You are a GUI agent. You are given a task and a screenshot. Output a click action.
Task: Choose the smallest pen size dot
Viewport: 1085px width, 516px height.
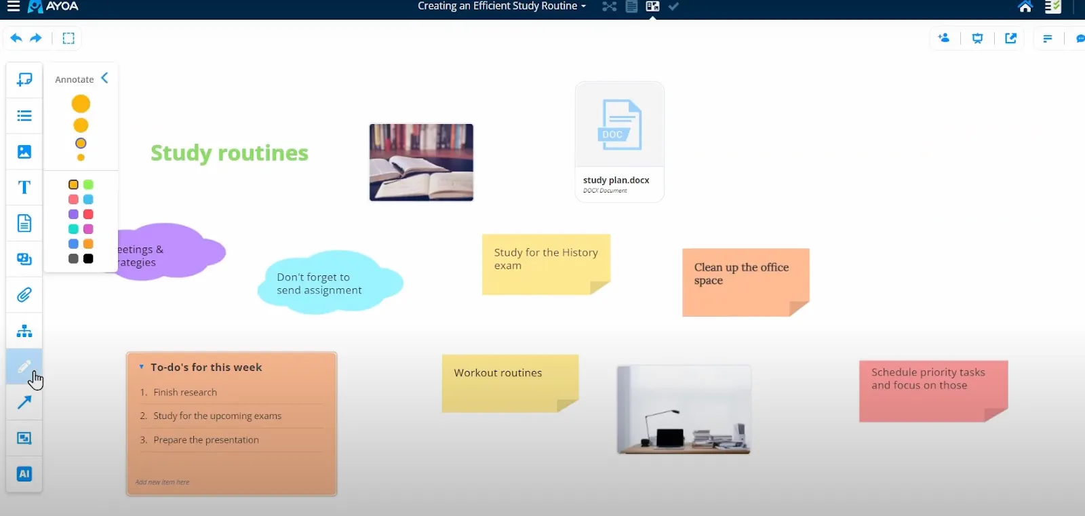pos(81,157)
